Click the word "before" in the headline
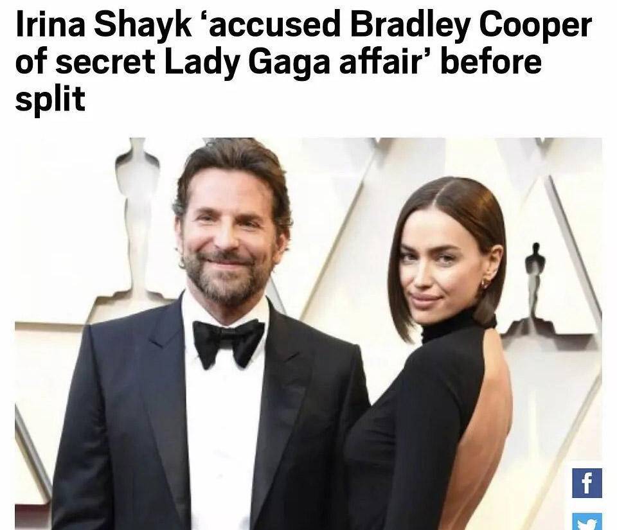Screen dimensions: 617x530 pyautogui.click(x=491, y=62)
